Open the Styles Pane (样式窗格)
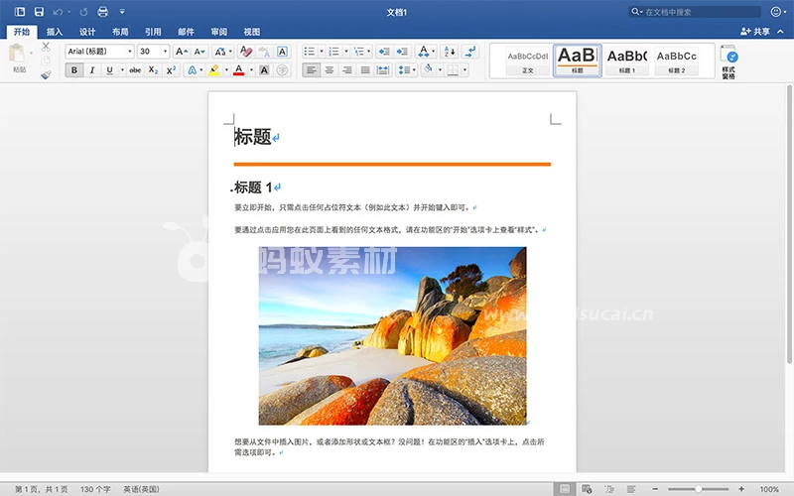 pos(728,62)
